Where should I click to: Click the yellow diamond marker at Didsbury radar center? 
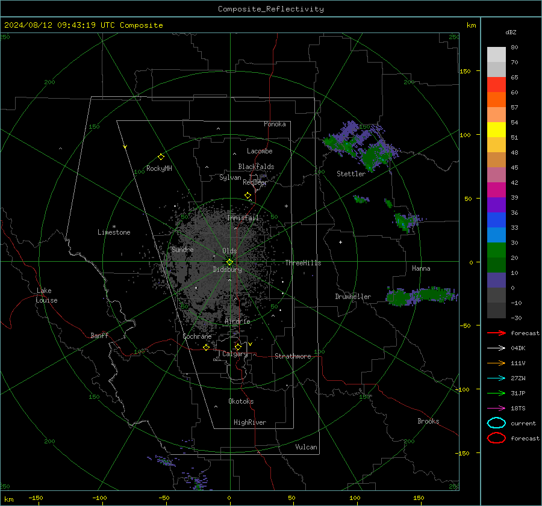pyautogui.click(x=230, y=262)
